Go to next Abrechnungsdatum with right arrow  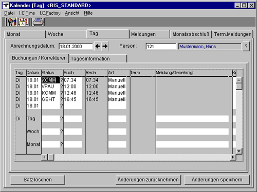pyautogui.click(x=105, y=46)
